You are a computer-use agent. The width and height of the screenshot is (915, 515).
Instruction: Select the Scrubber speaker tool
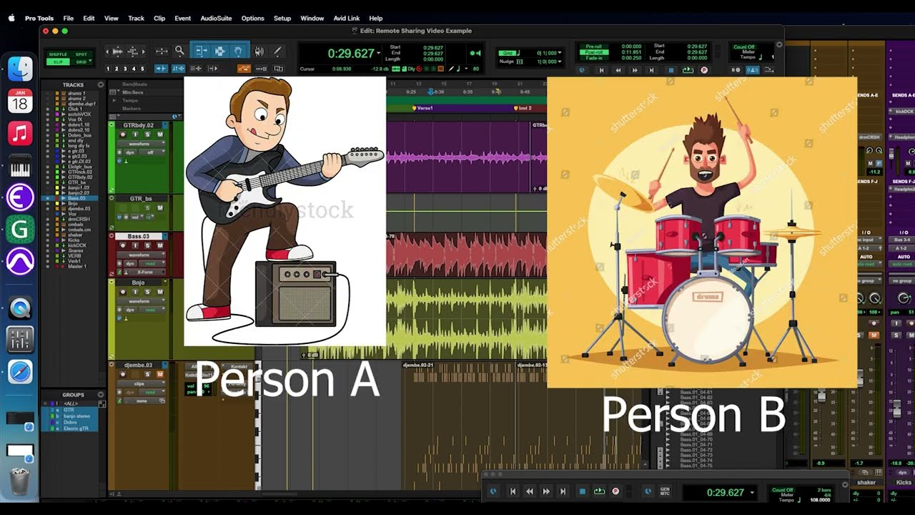pos(259,51)
